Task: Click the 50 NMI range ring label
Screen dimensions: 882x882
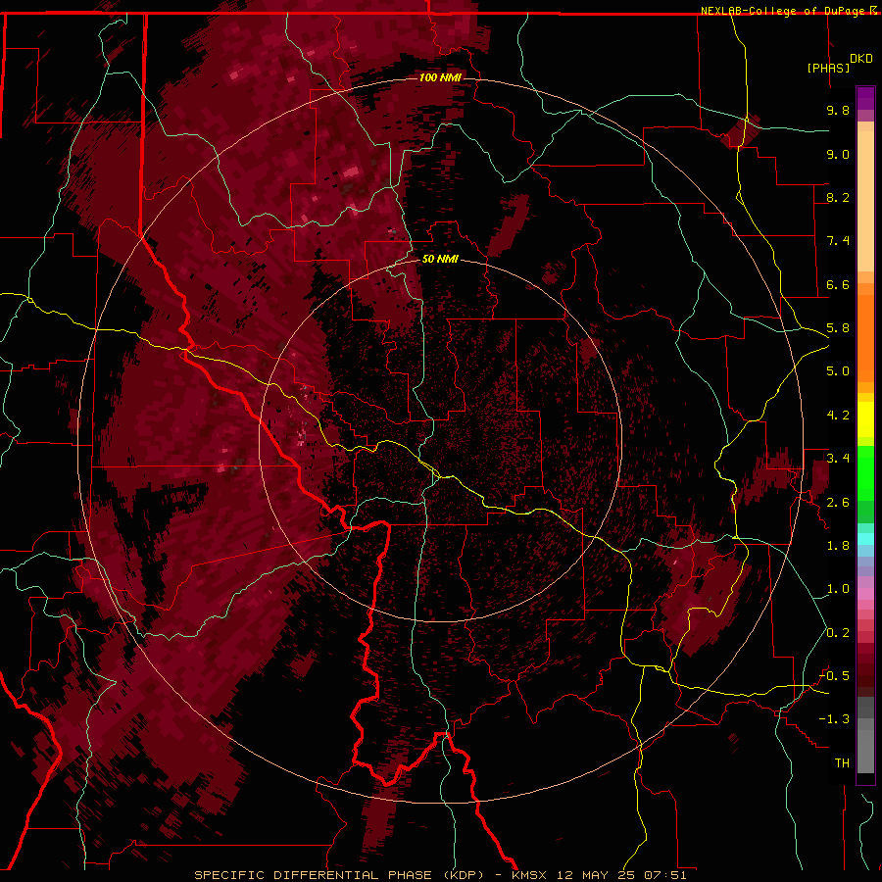Action: (x=440, y=259)
